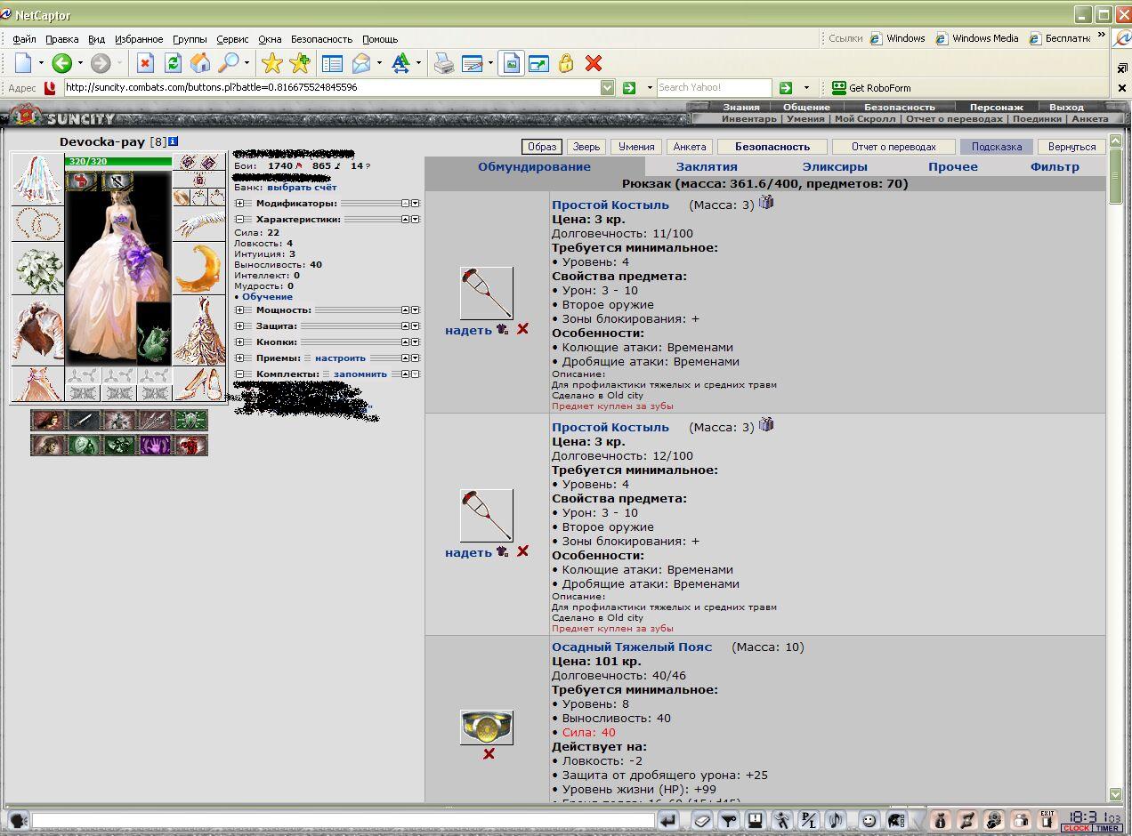
Task: Click the blue info icon next to Devocka-pay
Action: click(x=174, y=141)
